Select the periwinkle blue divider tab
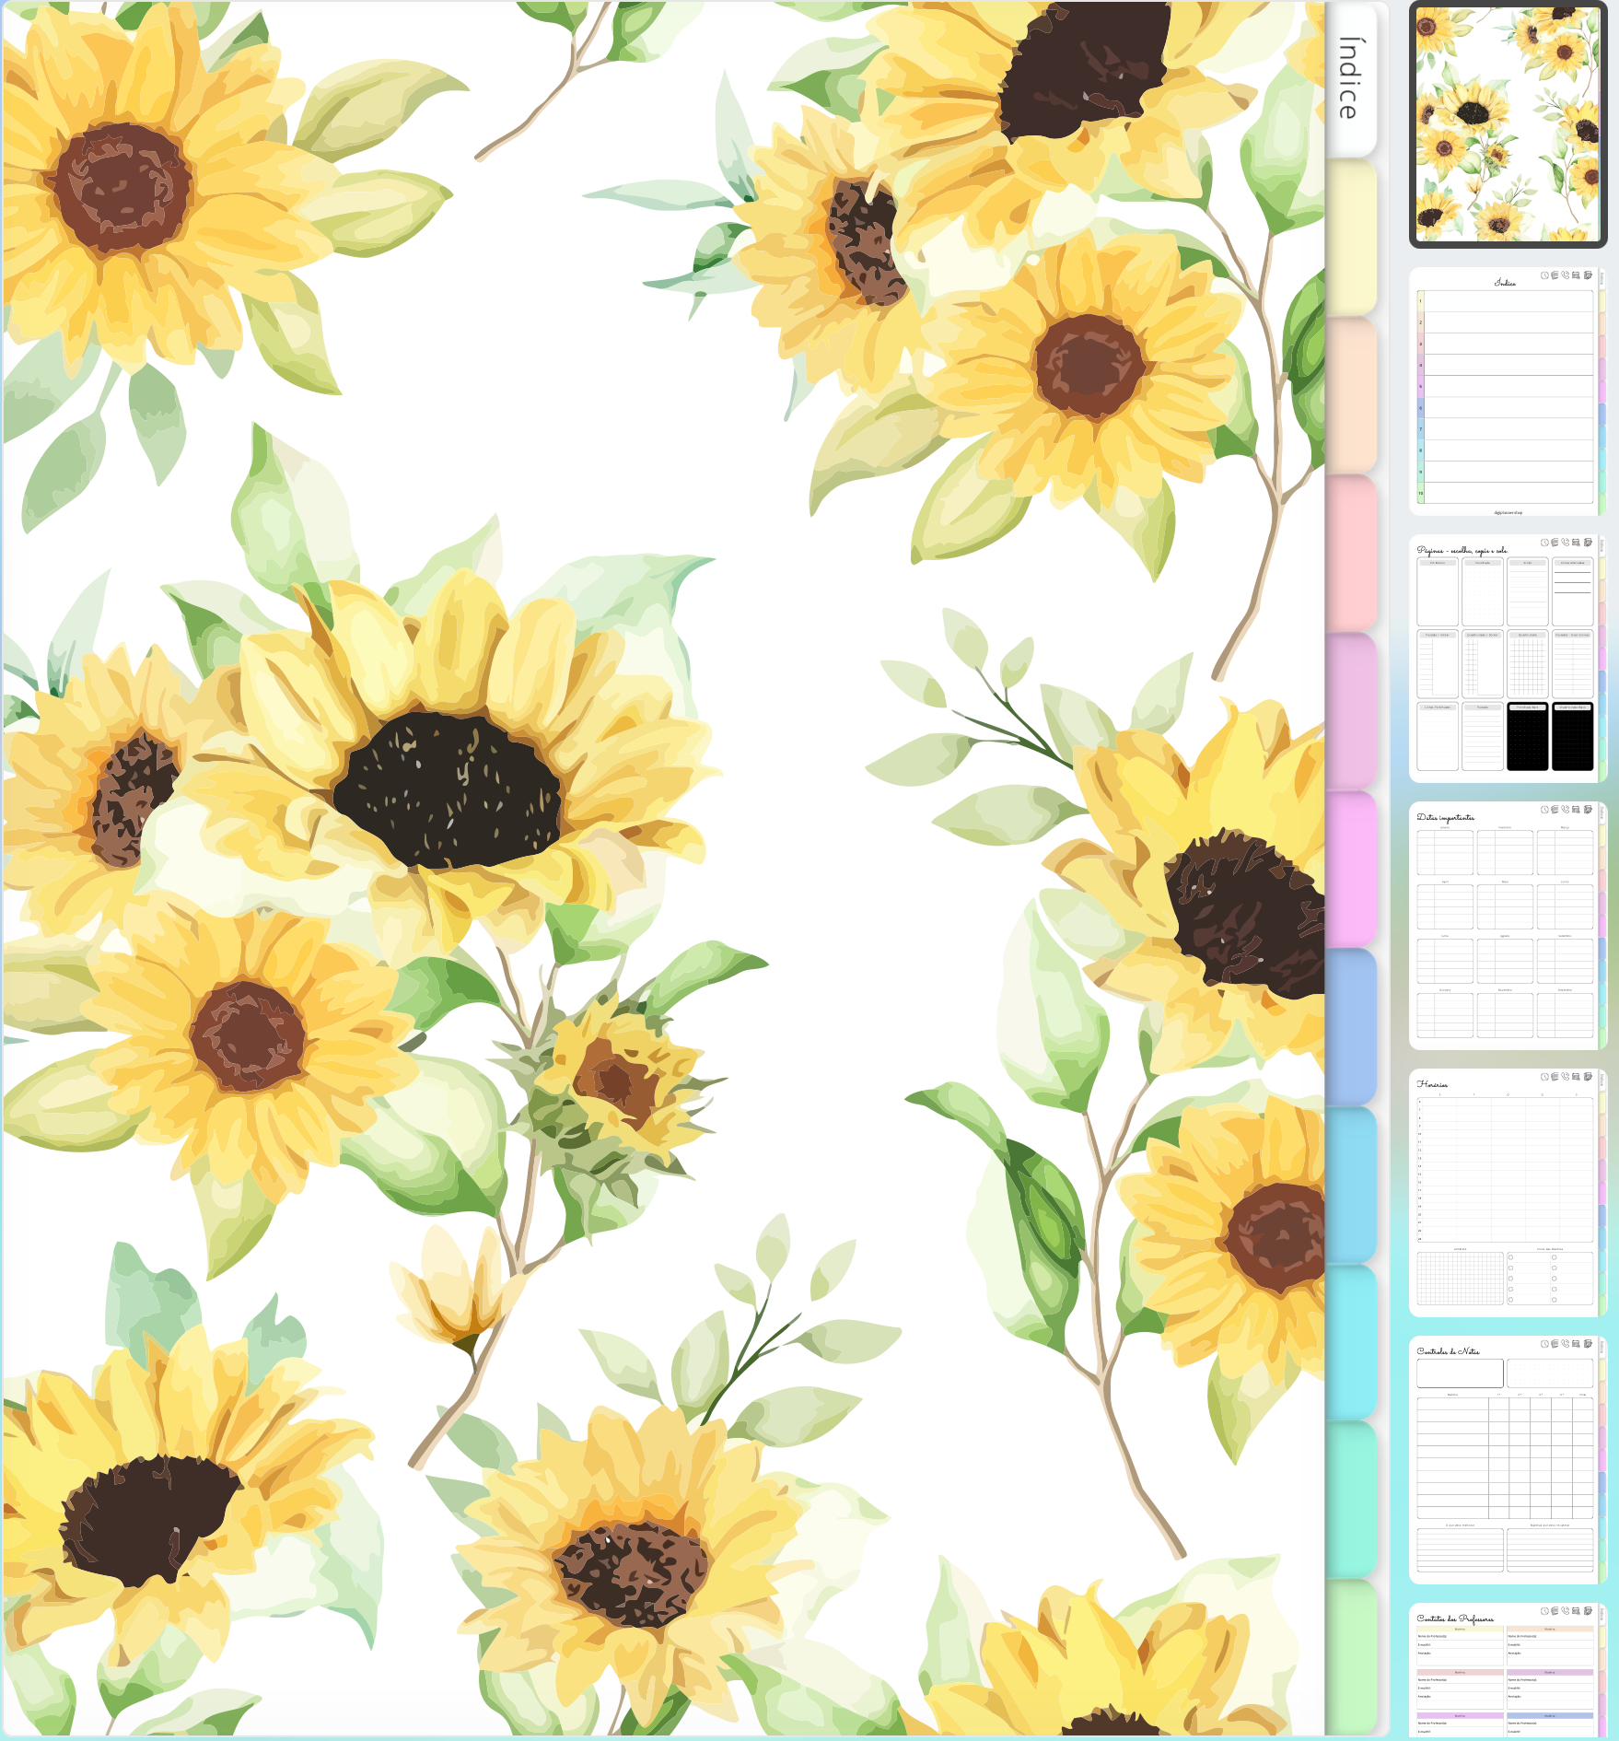Viewport: 1619px width, 1741px height. coord(1350,1026)
